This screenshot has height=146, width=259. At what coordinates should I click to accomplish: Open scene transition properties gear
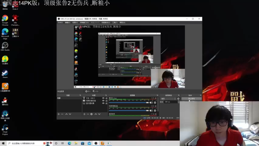pos(178,99)
